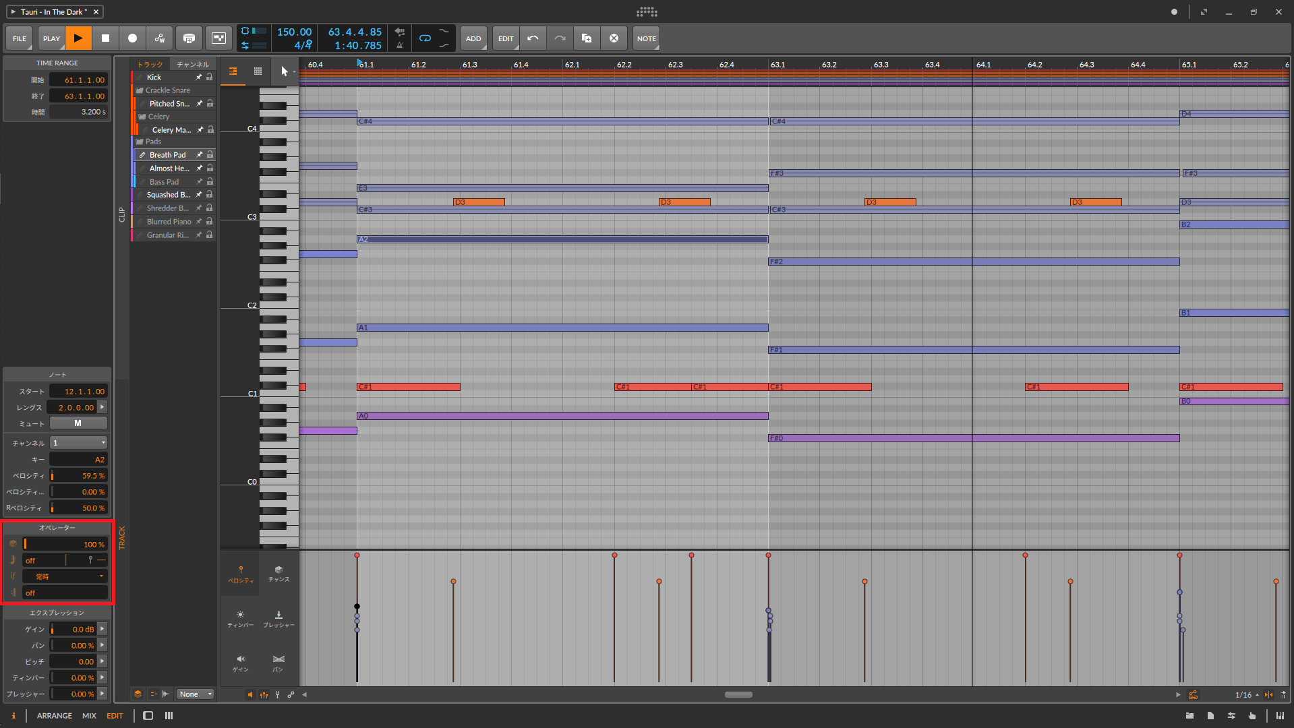Switch to MIX view

[x=89, y=716]
